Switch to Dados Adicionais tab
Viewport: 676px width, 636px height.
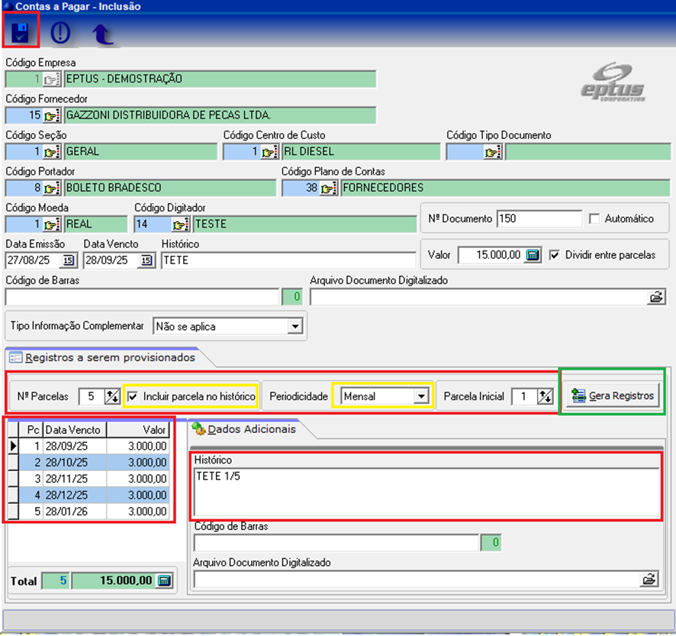[x=244, y=429]
